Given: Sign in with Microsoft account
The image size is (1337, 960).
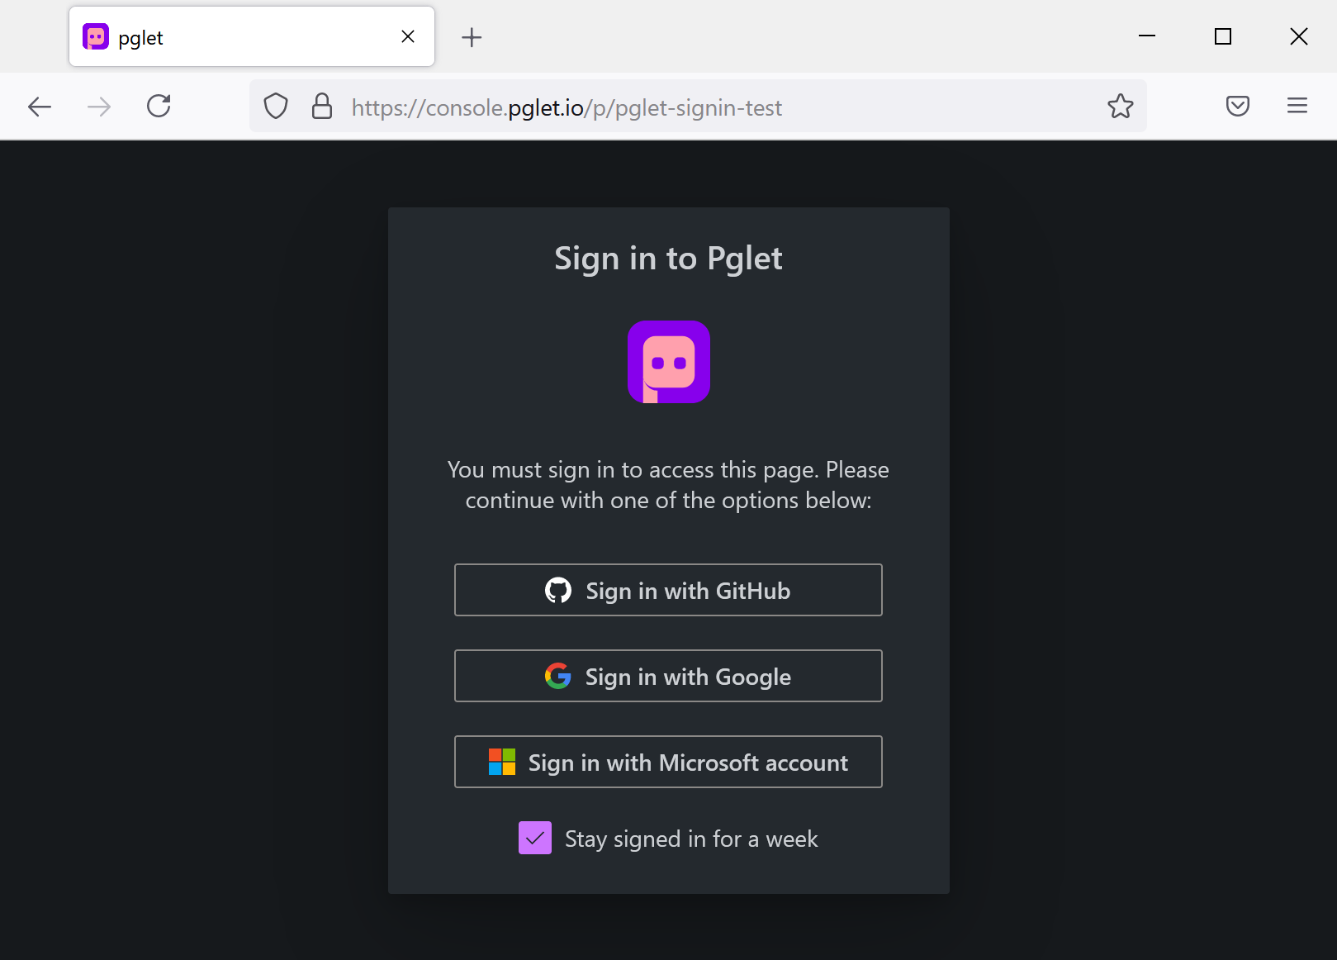Looking at the screenshot, I should pos(668,762).
